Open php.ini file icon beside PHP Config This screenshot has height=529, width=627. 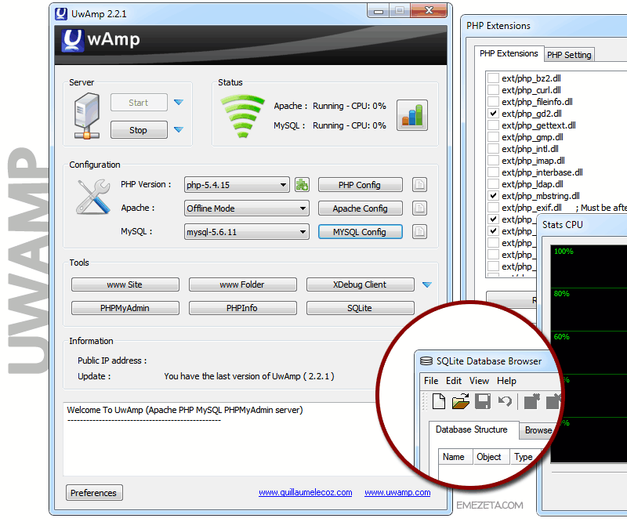[419, 185]
